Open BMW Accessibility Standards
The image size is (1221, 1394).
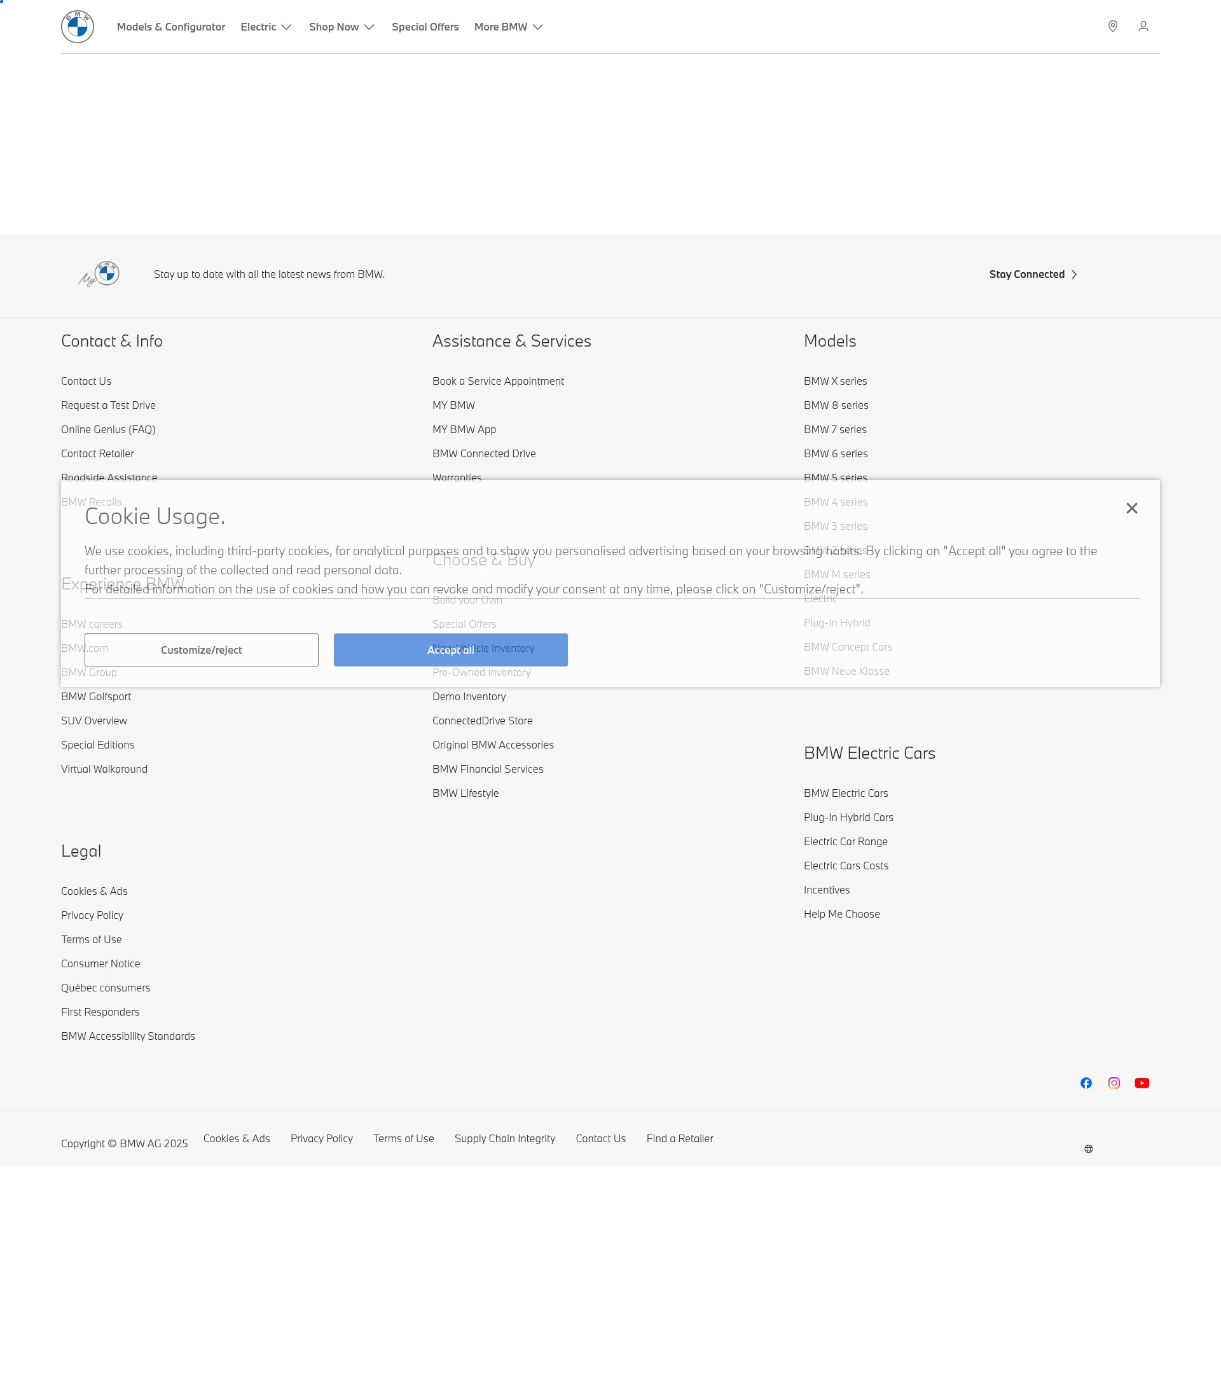click(128, 1037)
